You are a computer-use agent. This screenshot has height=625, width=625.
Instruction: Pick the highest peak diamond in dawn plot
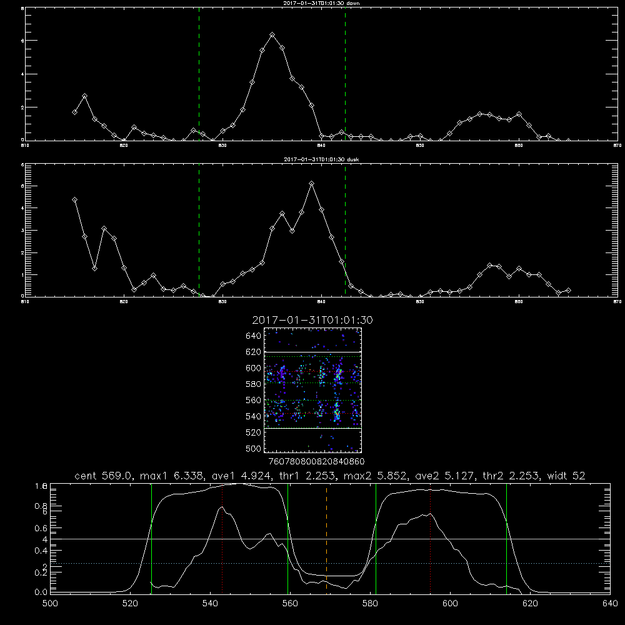[x=272, y=35]
